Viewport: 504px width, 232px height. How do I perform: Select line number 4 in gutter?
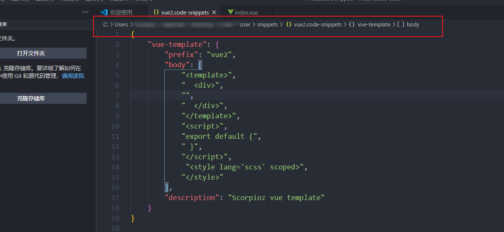pos(117,65)
